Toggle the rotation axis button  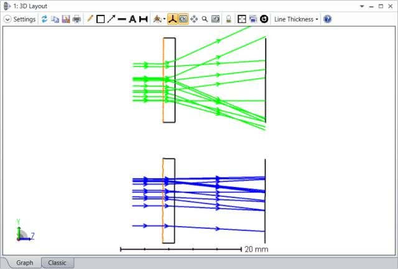172,19
